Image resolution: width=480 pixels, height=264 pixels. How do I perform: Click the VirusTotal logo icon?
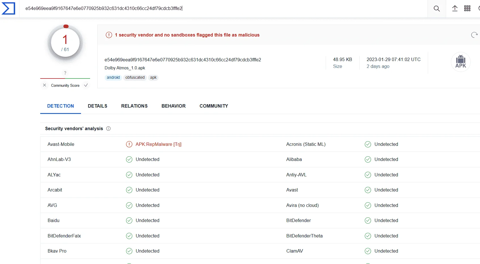click(8, 8)
